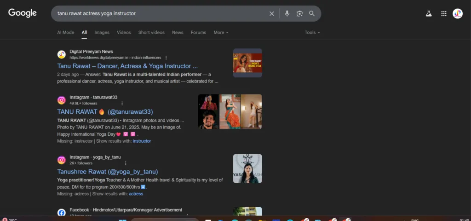The width and height of the screenshot is (471, 221).
Task: Expand the More dropdown
Action: pyautogui.click(x=221, y=33)
